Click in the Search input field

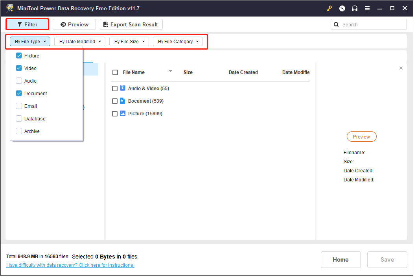pos(369,24)
